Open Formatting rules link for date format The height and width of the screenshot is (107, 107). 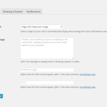(x=87, y=74)
